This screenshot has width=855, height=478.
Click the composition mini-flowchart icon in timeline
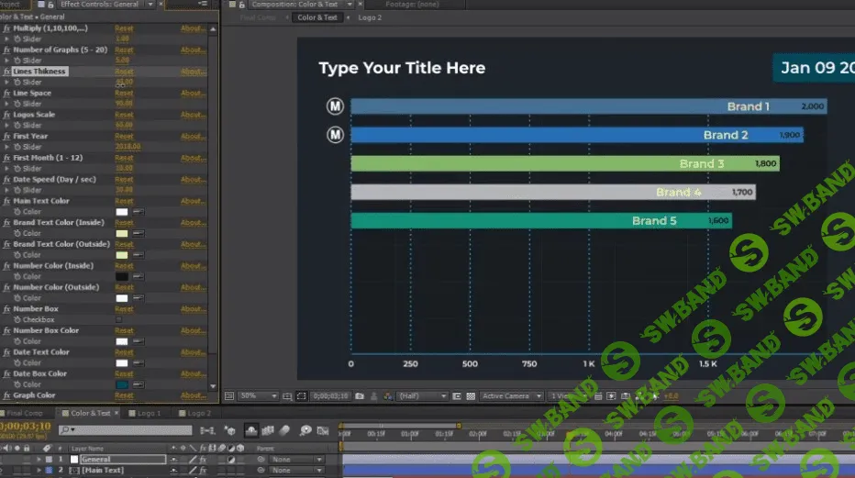(207, 430)
